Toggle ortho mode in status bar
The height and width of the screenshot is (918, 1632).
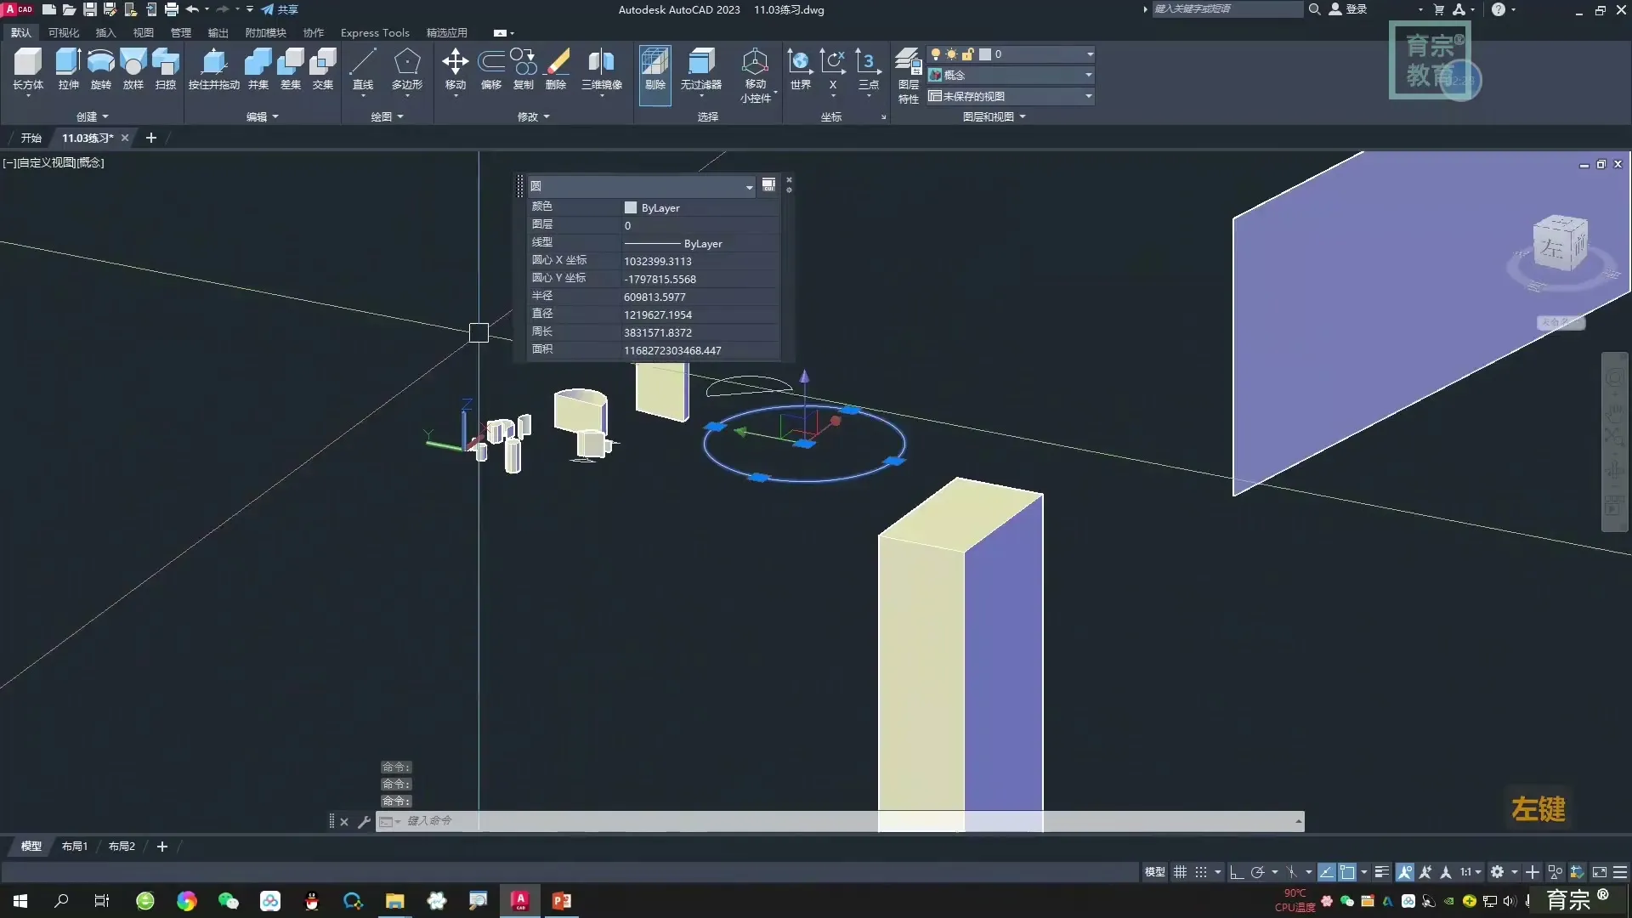1237,872
